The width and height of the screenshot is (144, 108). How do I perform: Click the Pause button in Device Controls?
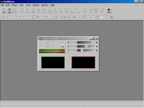click(x=54, y=47)
